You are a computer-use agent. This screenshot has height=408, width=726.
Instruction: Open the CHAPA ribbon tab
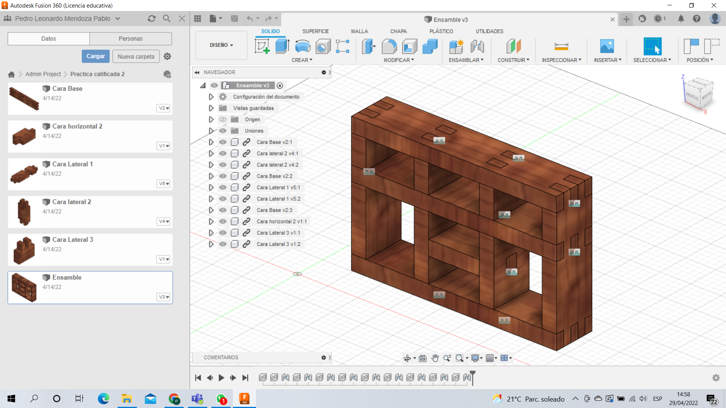pyautogui.click(x=398, y=31)
